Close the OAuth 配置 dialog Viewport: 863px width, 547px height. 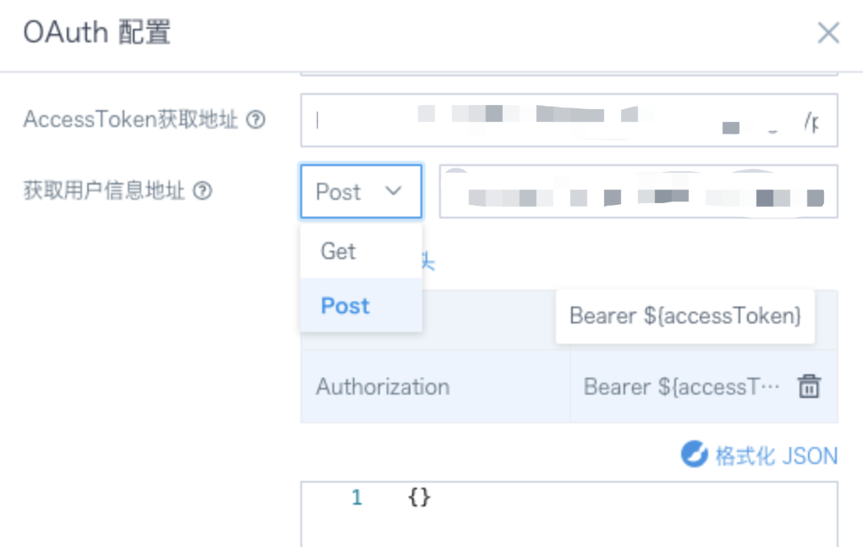[828, 32]
